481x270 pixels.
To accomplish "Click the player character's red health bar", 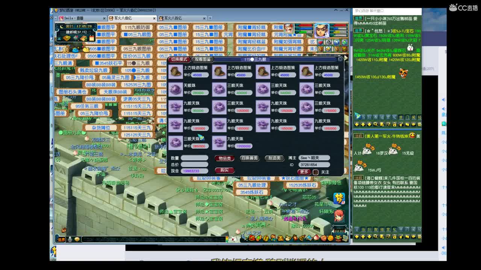I will click(x=339, y=26).
